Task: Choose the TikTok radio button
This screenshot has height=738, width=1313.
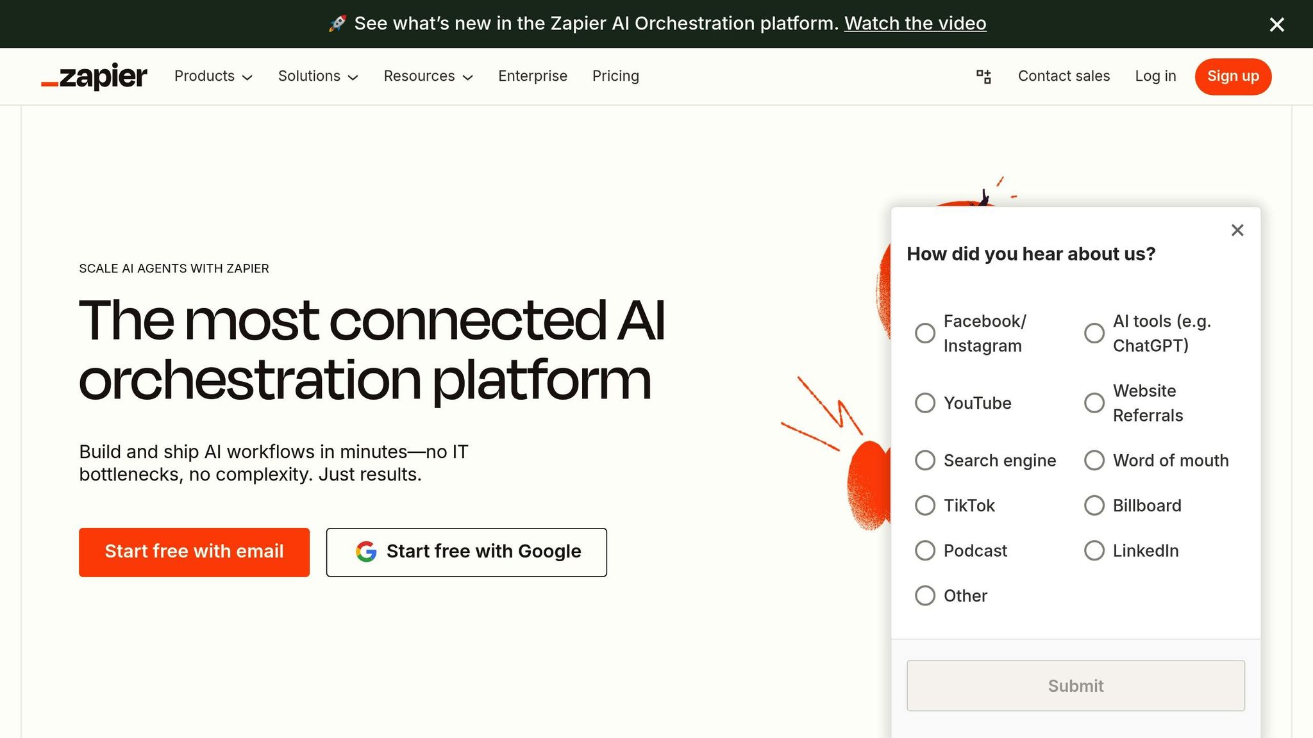Action: click(925, 505)
